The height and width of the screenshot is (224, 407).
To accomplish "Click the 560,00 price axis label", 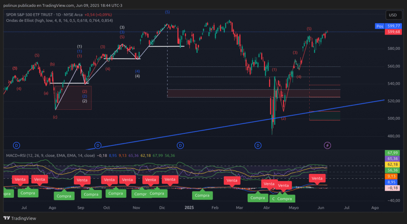I will [x=394, y=66].
